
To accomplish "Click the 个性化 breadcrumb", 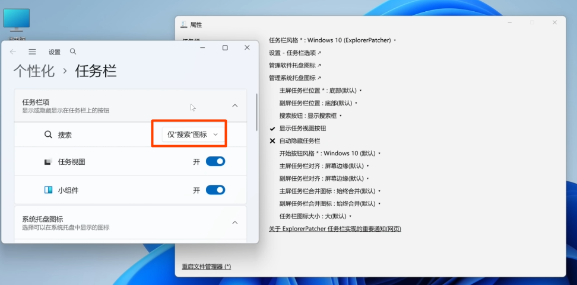I will [x=34, y=71].
